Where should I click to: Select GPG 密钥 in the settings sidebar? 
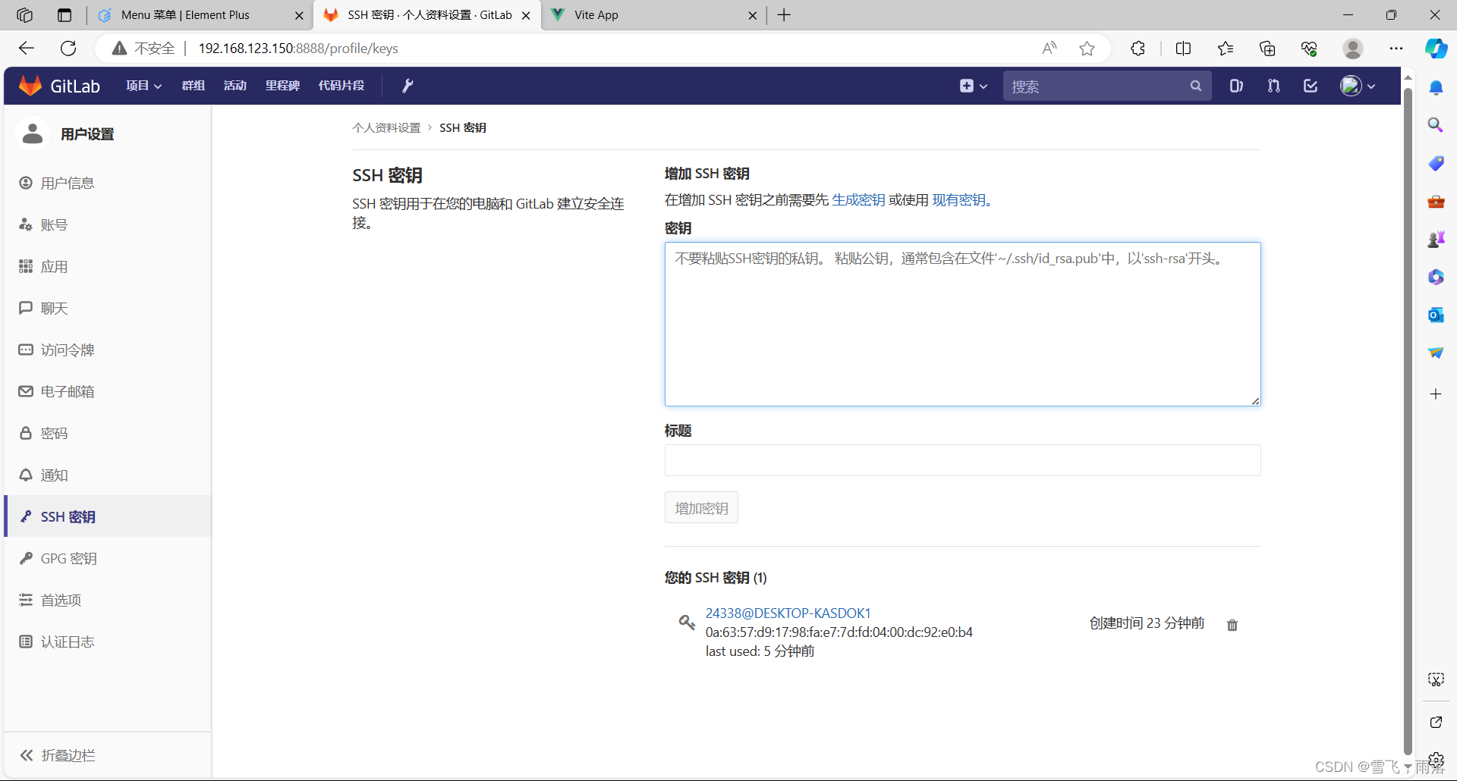[x=69, y=558]
